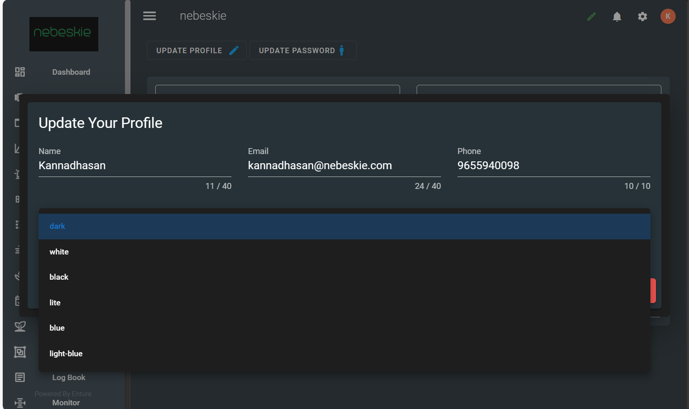Open Dashboard from the sidebar

(x=71, y=72)
